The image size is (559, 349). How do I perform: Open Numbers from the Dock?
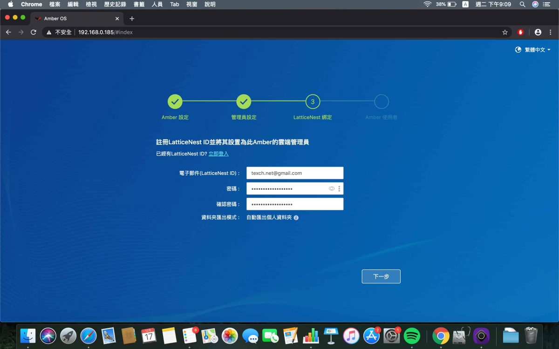pos(311,336)
